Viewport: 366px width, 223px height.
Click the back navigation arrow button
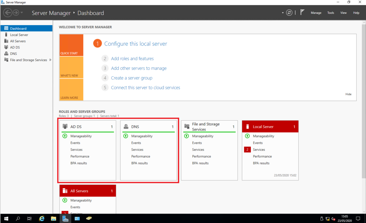[x=8, y=13]
